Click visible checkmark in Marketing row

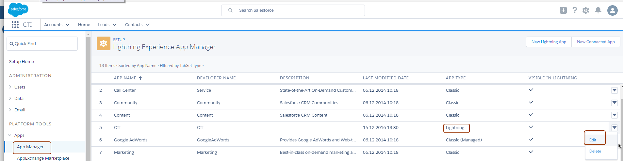pyautogui.click(x=531, y=152)
